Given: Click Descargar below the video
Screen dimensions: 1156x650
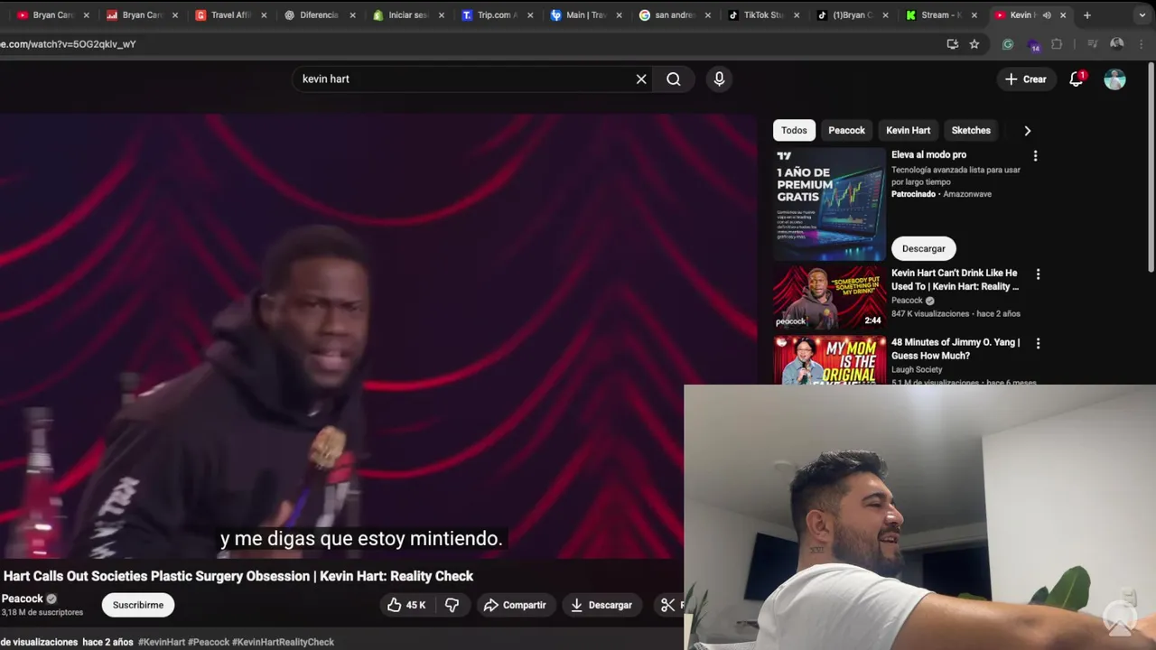Looking at the screenshot, I should pyautogui.click(x=601, y=605).
